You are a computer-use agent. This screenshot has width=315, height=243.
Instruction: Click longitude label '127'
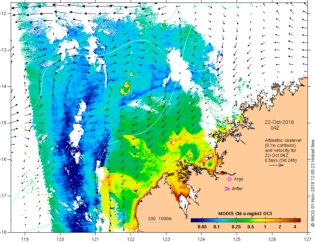[x=307, y=239]
